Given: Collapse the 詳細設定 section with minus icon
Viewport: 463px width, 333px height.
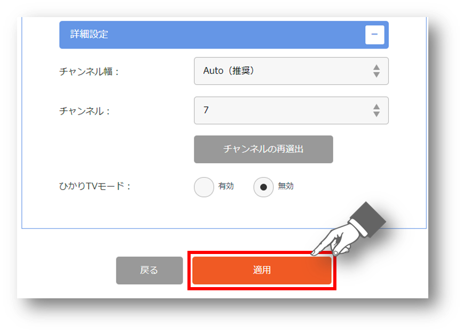Looking at the screenshot, I should 374,35.
